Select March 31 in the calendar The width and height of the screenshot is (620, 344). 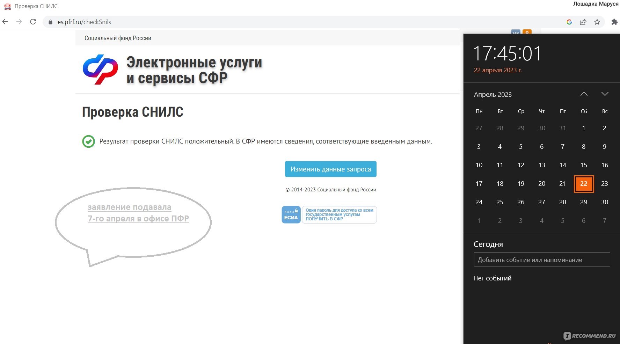click(x=563, y=128)
